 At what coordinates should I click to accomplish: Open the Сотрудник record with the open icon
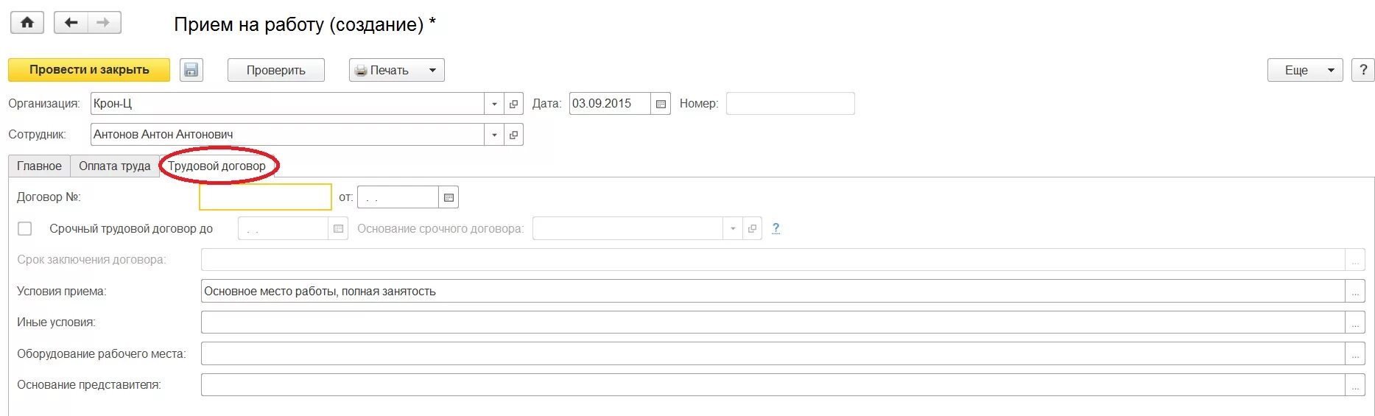click(514, 135)
